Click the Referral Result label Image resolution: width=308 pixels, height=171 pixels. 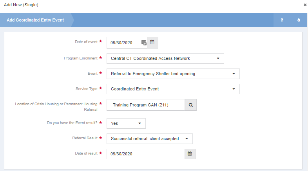[85, 138]
